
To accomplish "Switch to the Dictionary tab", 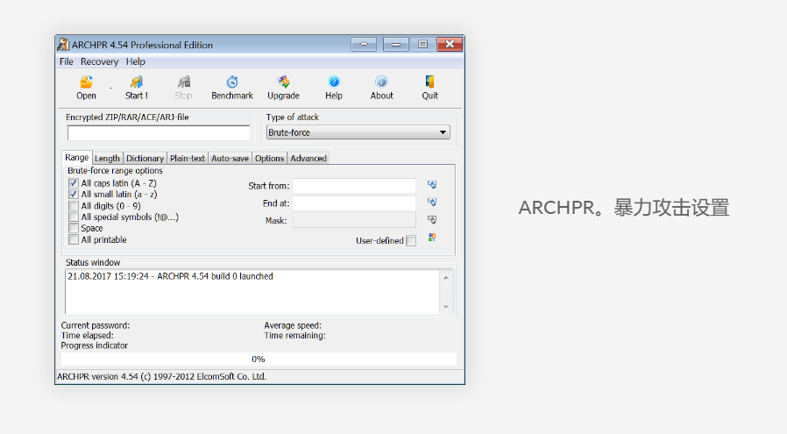I will click(x=145, y=158).
